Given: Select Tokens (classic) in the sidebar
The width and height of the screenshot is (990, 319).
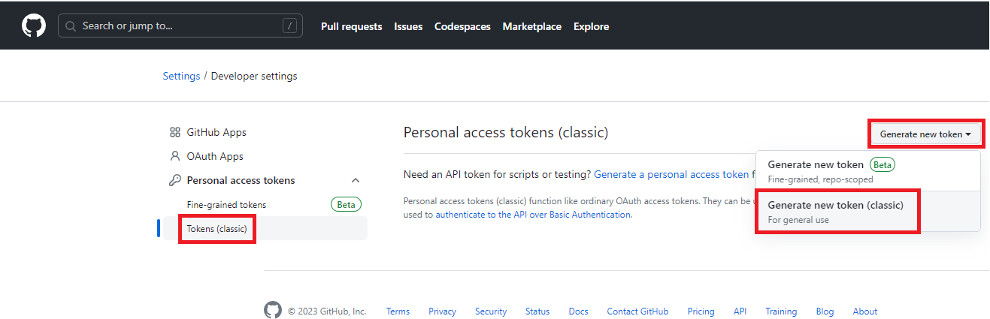Looking at the screenshot, I should pos(217,228).
